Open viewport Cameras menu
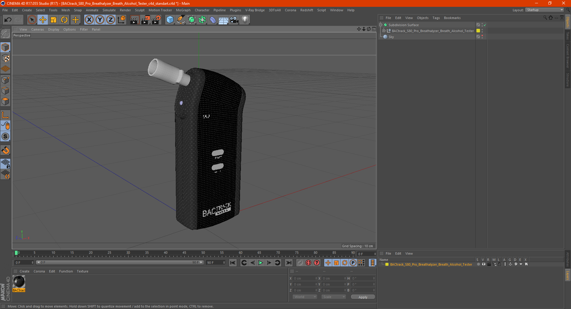This screenshot has width=571, height=309. click(37, 29)
